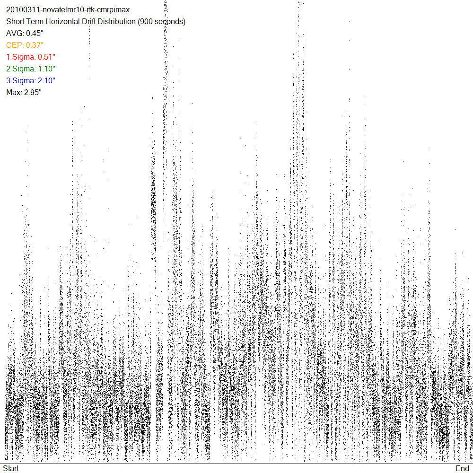Select the Short Term Horizontal Drift Distribution heading

tap(96, 22)
